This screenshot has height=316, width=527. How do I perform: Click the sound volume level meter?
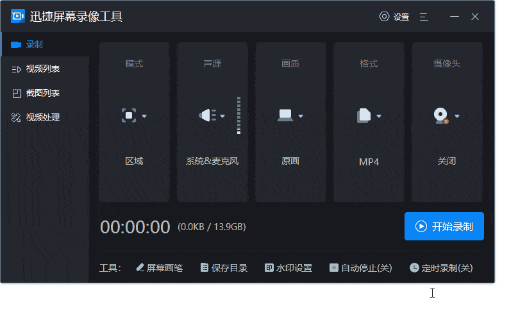[238, 116]
